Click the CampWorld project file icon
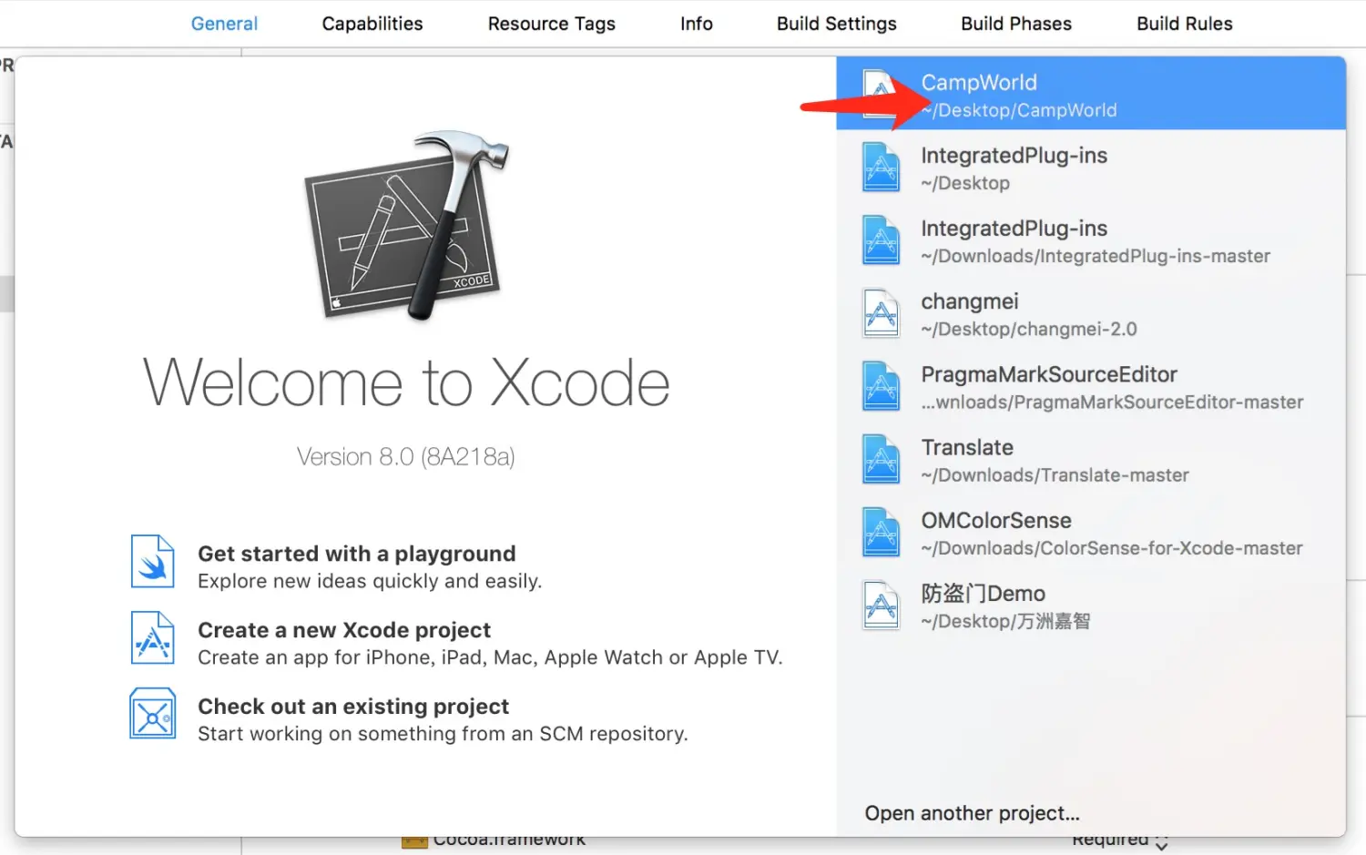The image size is (1366, 855). tap(881, 94)
